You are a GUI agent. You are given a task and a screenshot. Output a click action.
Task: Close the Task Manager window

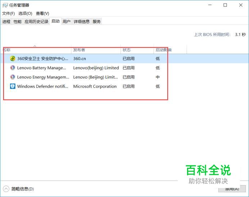coord(241,5)
